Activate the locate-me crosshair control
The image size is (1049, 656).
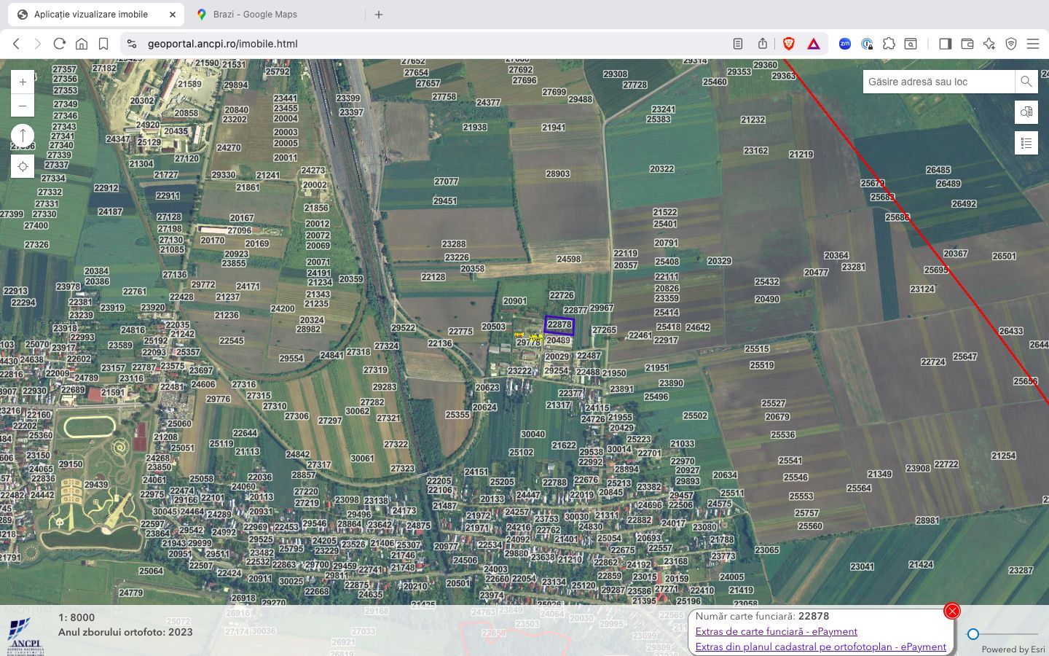23,166
